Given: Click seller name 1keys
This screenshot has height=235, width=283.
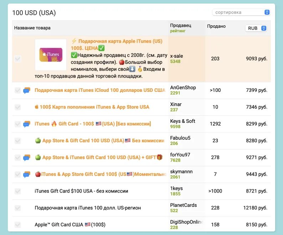Looking at the screenshot, I should pos(176,188).
